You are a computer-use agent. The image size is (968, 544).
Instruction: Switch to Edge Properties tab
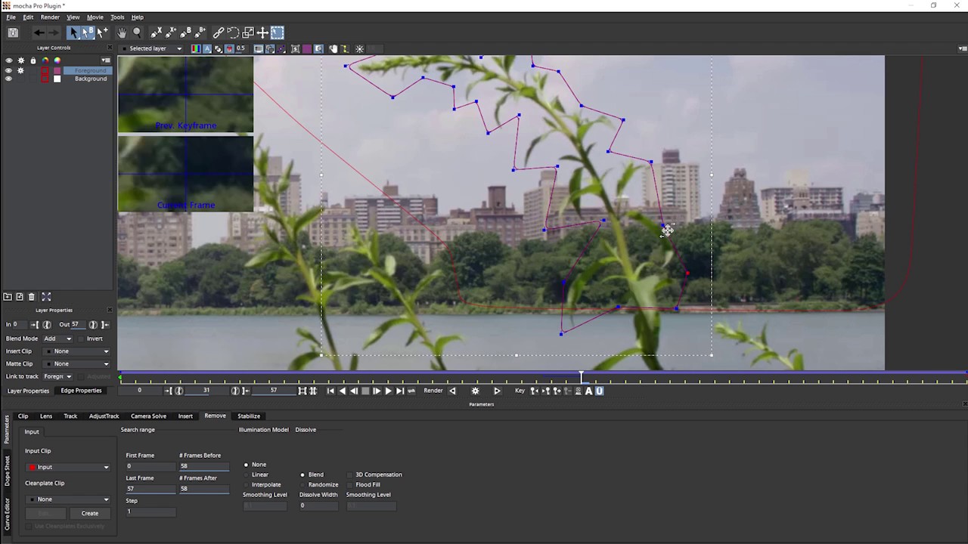click(81, 391)
